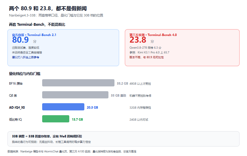This screenshot has width=247, height=156.
Task: Click the headline '两个 80.9 和 23.8，都不是假新闻'
Action: [x=48, y=8]
